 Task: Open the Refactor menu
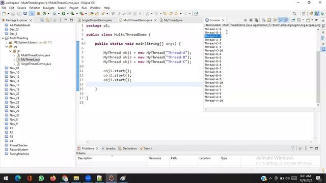[35, 8]
